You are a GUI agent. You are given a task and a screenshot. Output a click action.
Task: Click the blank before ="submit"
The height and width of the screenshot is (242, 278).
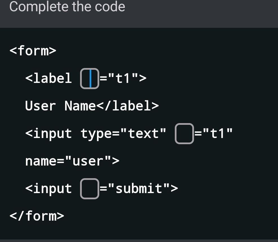click(89, 189)
